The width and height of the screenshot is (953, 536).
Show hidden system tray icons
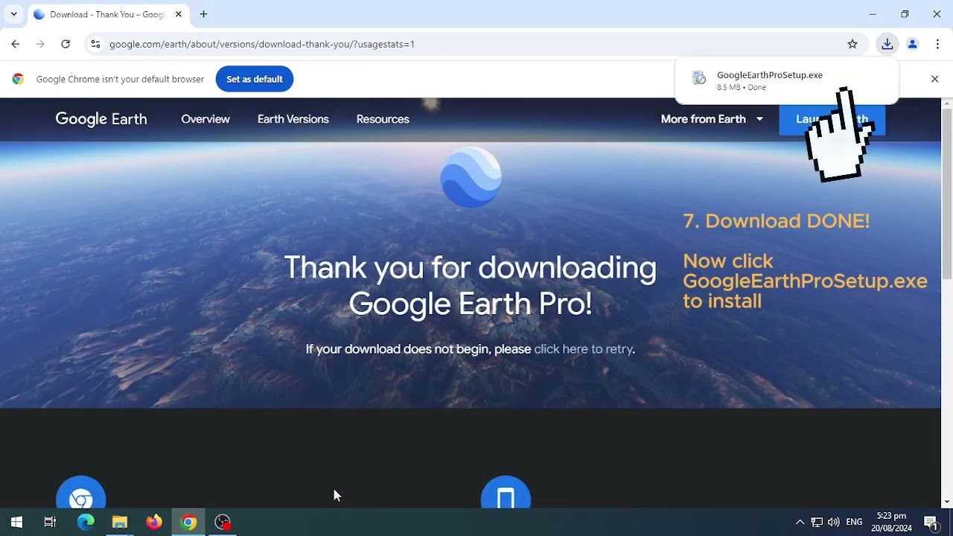(x=800, y=523)
